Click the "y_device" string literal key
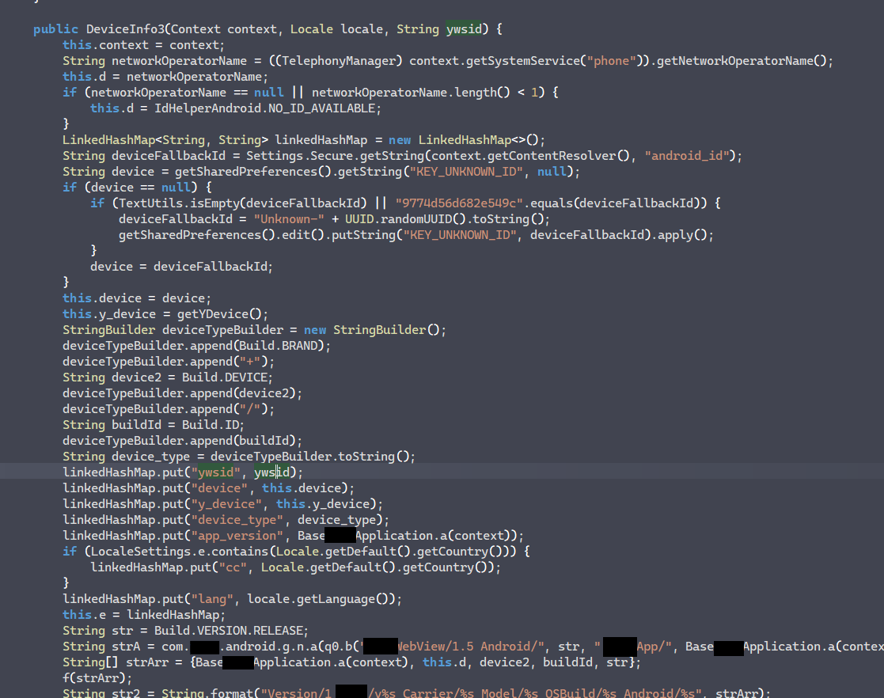Image resolution: width=884 pixels, height=698 pixels. [x=226, y=503]
